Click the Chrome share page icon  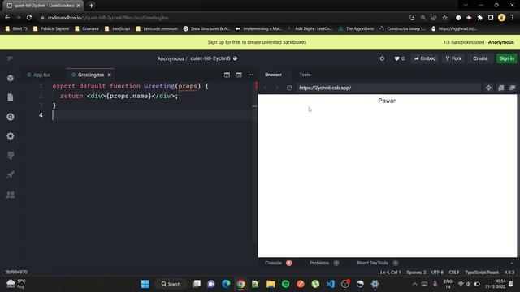click(434, 18)
